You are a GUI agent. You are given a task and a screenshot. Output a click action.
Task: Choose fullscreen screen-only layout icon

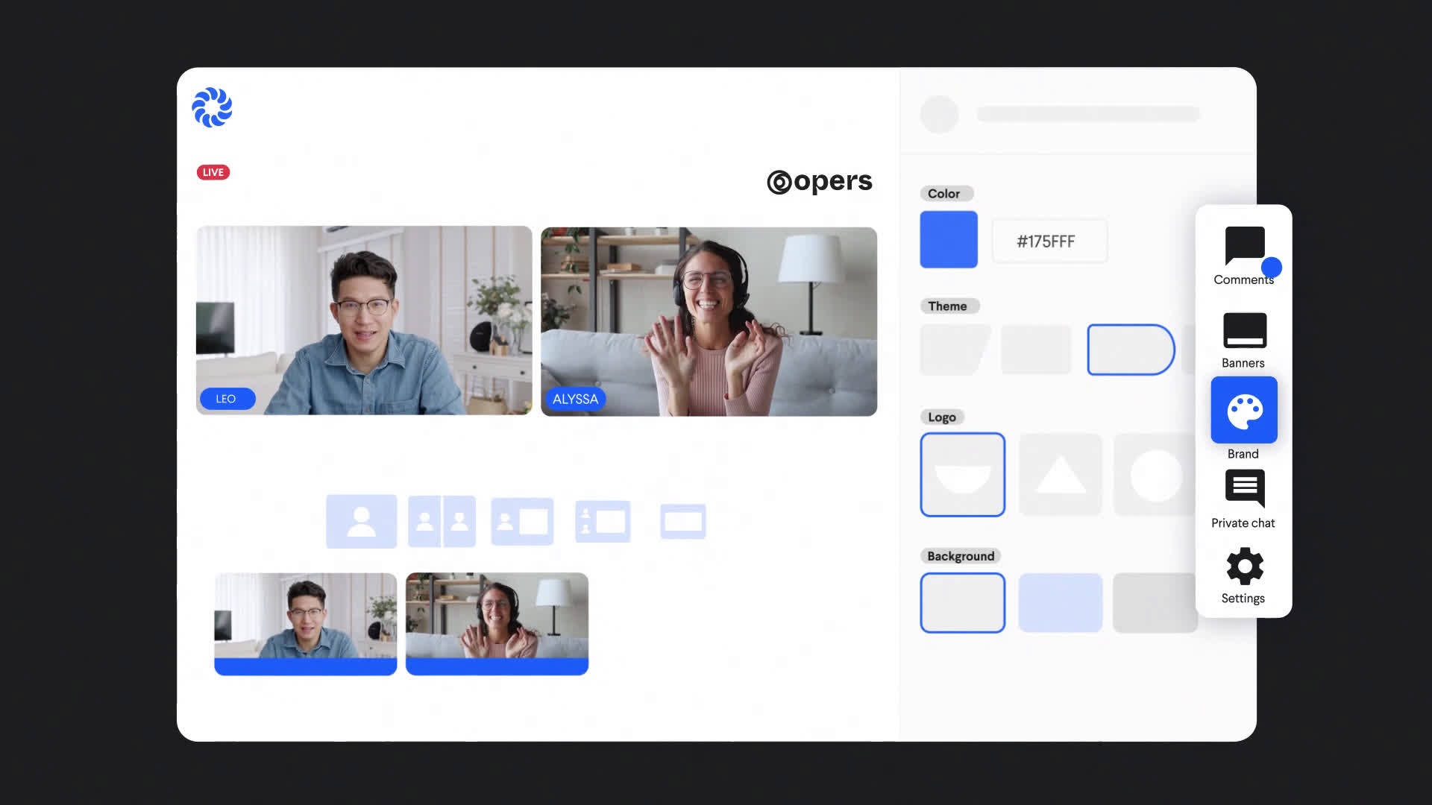(683, 522)
